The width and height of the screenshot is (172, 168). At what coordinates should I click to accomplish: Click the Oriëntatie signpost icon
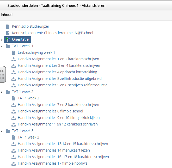8,40
